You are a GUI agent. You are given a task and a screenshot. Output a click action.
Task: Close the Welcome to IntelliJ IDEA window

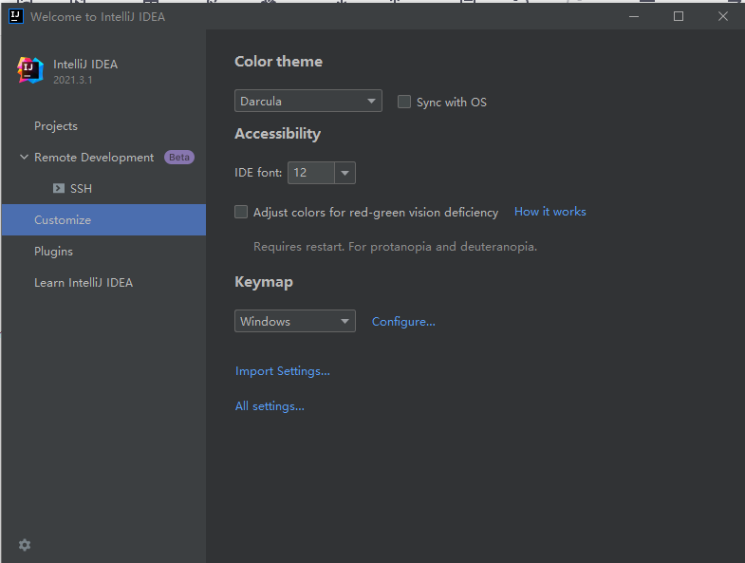(722, 16)
